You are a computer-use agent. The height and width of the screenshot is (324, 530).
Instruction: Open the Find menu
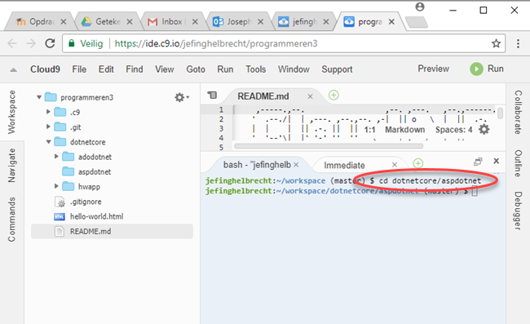[135, 69]
